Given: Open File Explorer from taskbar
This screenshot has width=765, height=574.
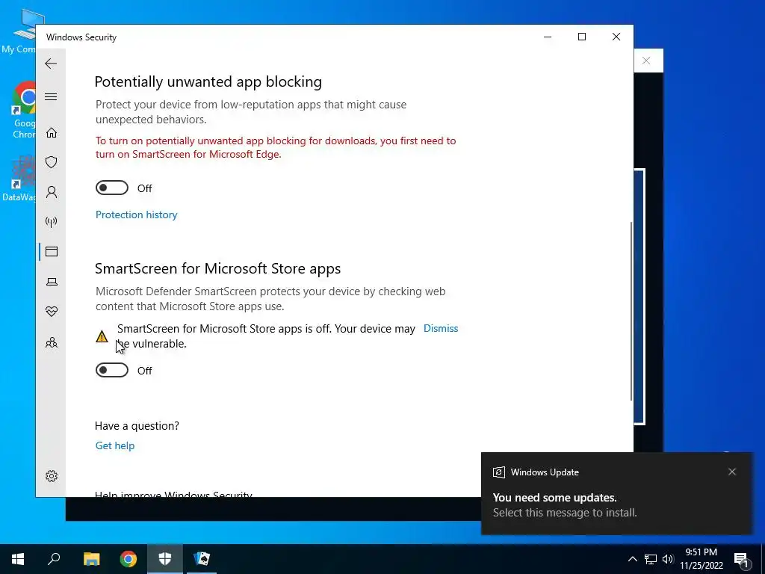Looking at the screenshot, I should pos(91,559).
